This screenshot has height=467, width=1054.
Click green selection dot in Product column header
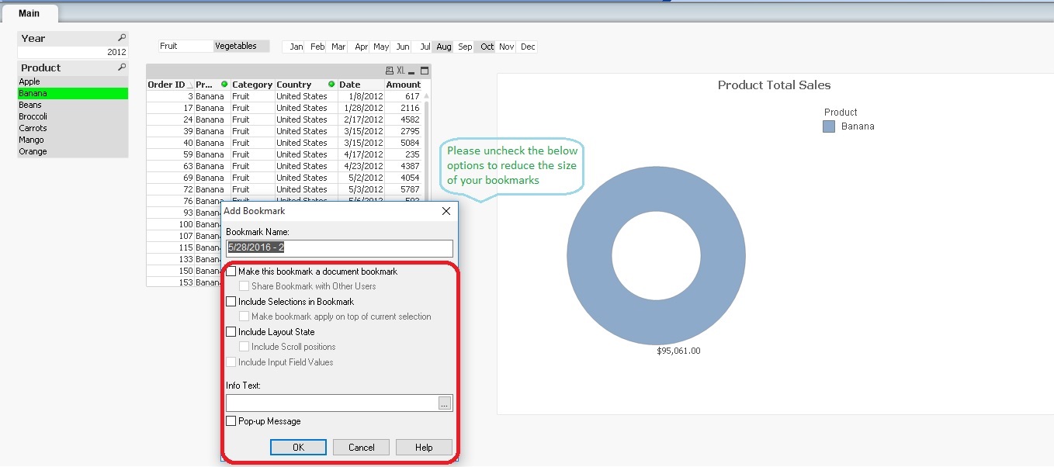(x=224, y=84)
